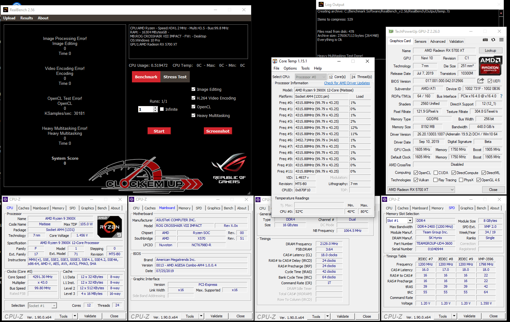Switch to the GPU-Z Sensors tab
Viewport: 510px width, 322px height.
(420, 41)
